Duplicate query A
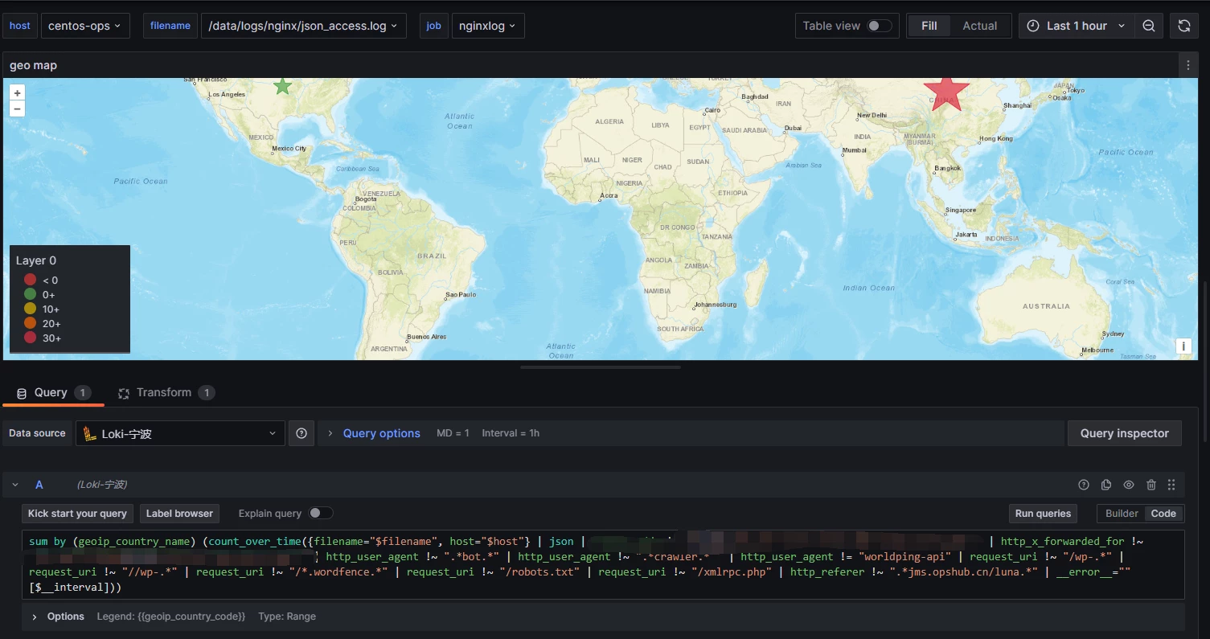The width and height of the screenshot is (1210, 639). coord(1105,485)
